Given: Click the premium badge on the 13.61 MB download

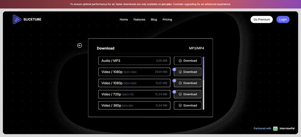Looking at the screenshot, I should click(x=174, y=80).
